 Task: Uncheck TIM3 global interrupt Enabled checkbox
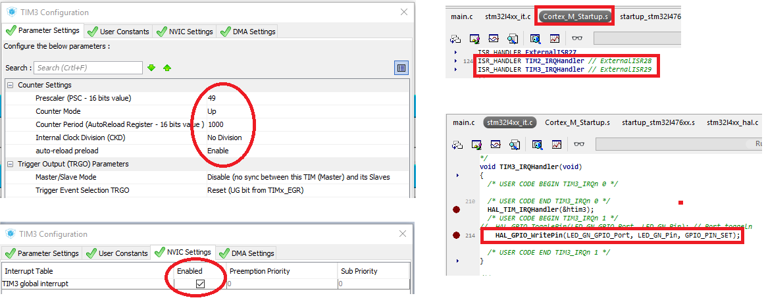[x=201, y=284]
